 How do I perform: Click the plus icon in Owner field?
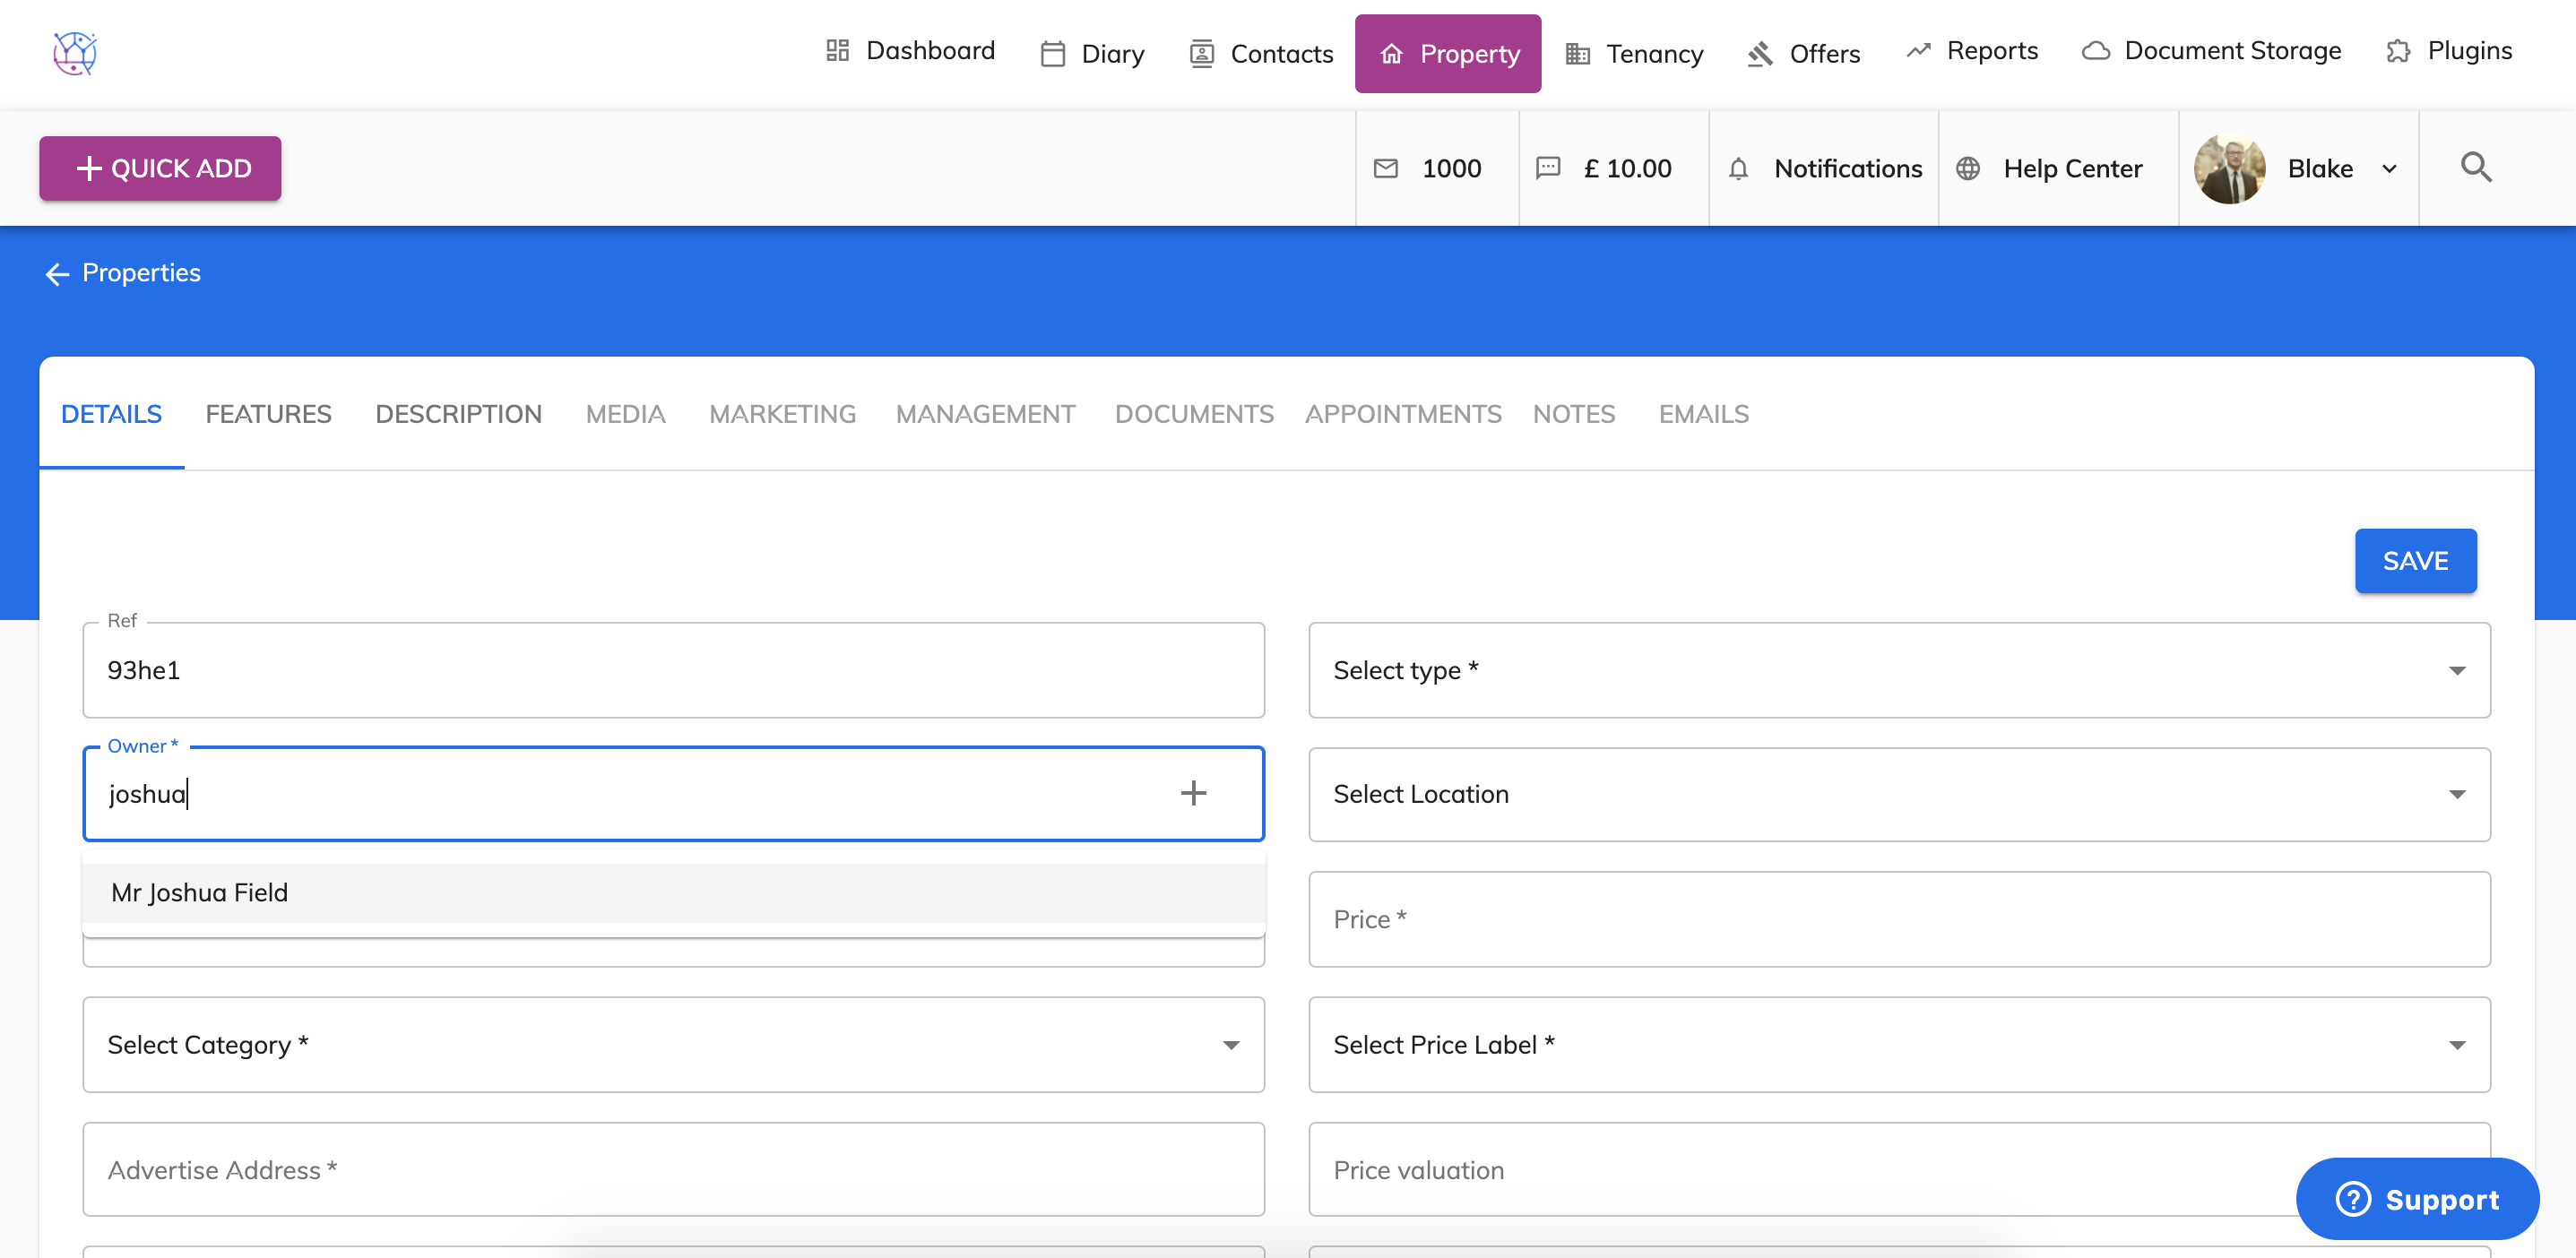click(x=1193, y=793)
